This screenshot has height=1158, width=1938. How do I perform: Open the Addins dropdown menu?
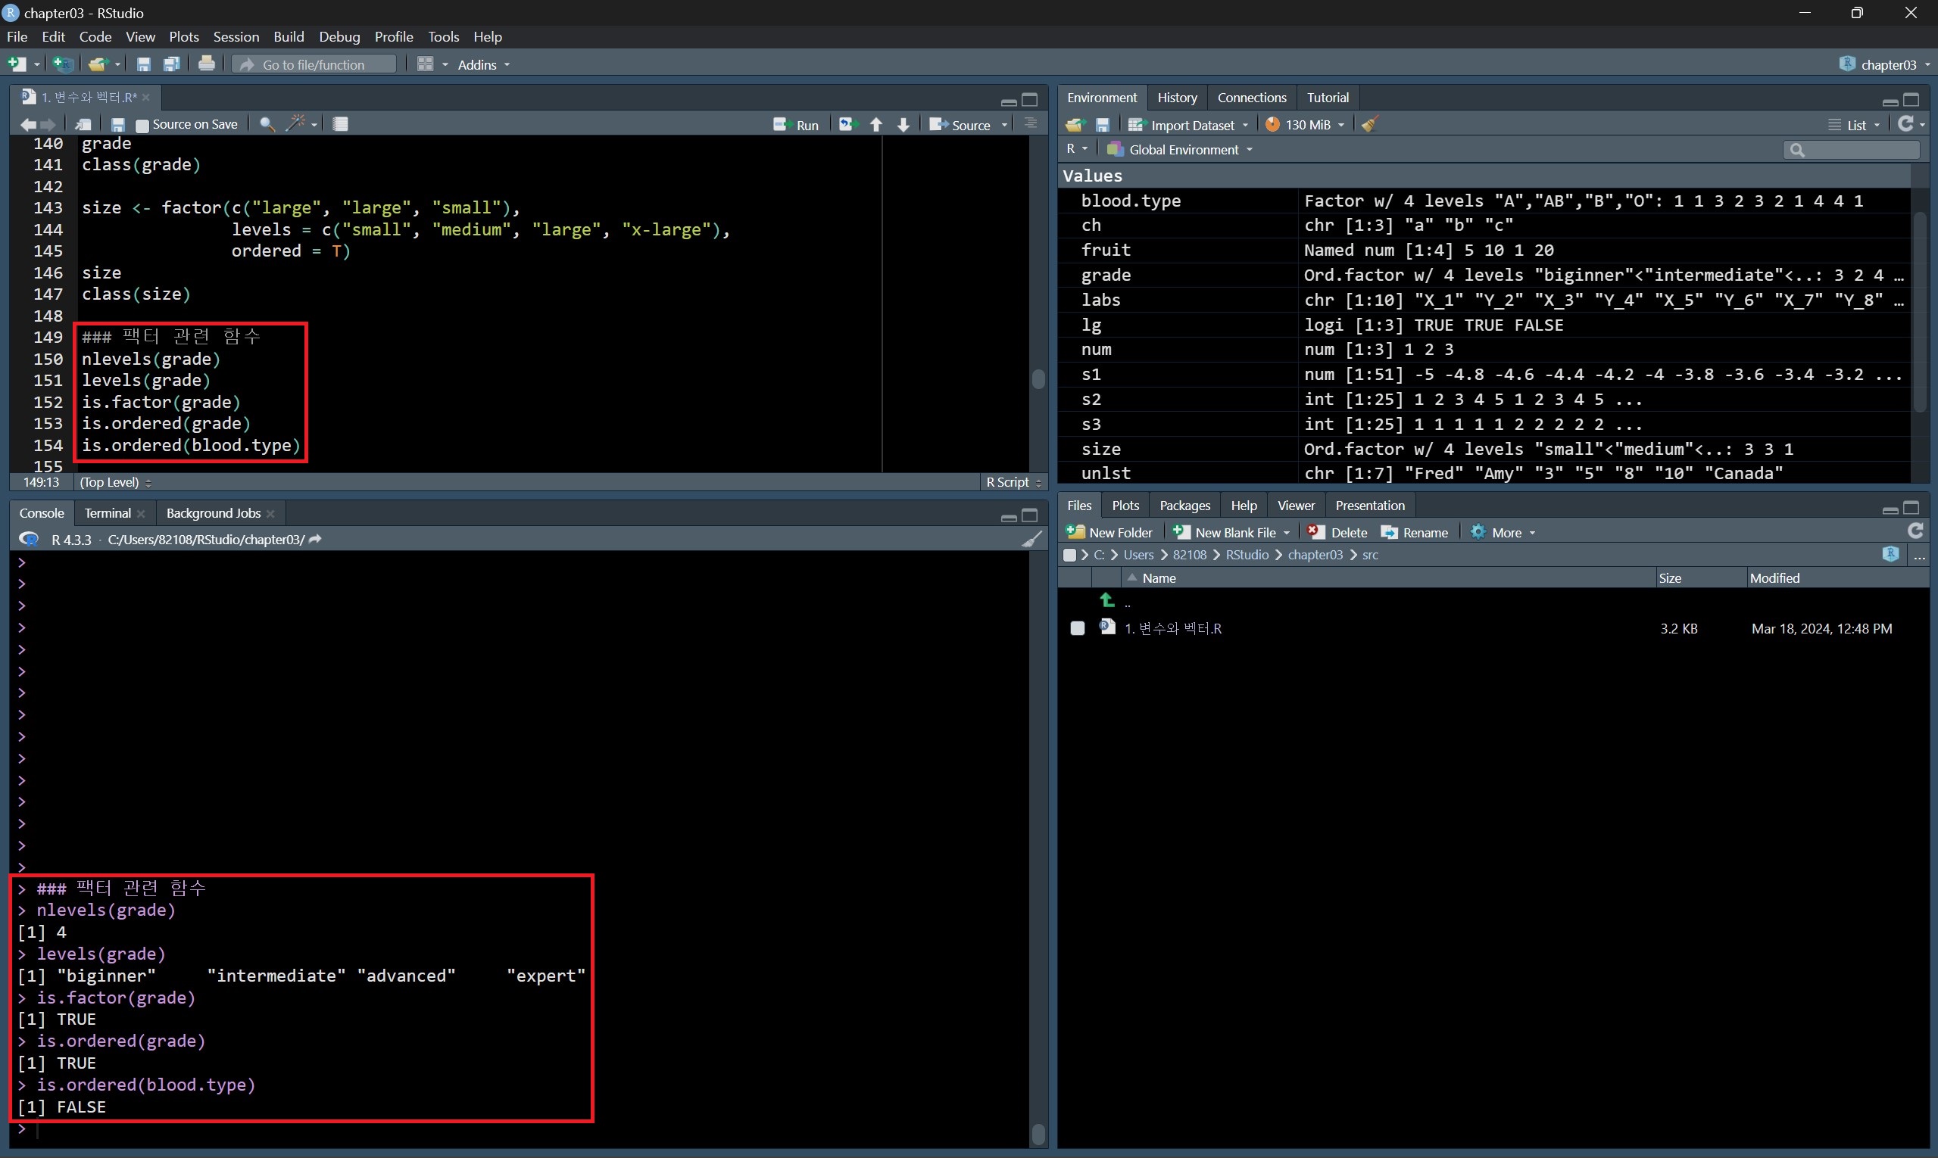click(482, 65)
